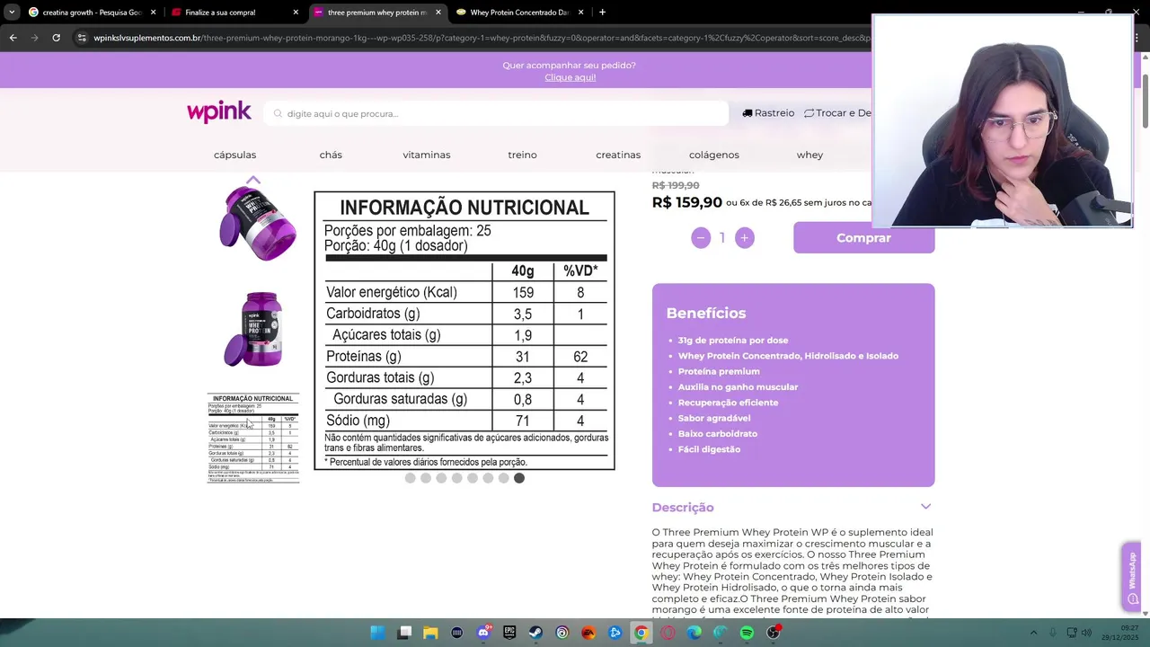
Task: Open Epic Games launcher from the taskbar
Action: (509, 633)
